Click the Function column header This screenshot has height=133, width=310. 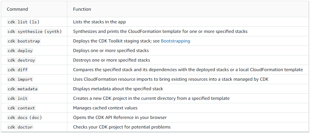pyautogui.click(x=82, y=9)
